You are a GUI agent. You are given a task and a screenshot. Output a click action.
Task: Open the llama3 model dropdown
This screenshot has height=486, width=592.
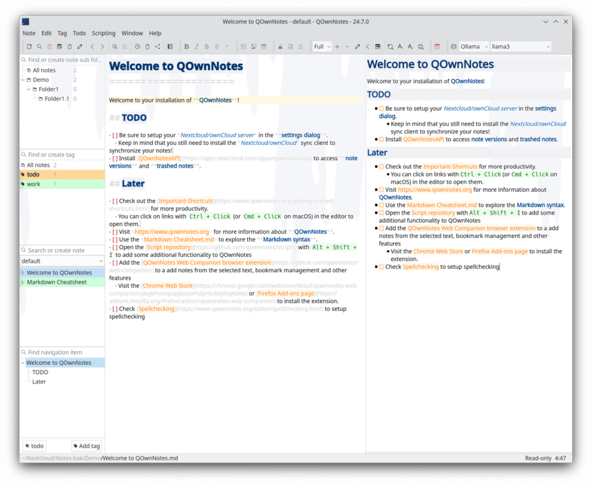click(520, 47)
